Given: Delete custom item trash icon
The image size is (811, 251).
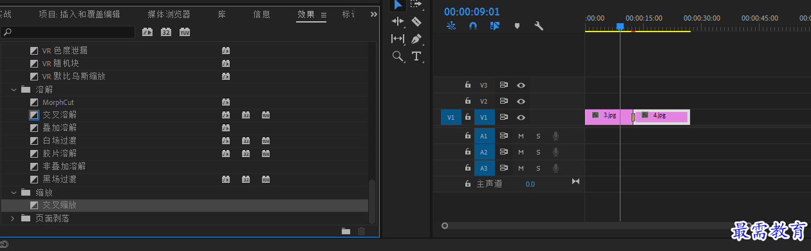Looking at the screenshot, I should point(361,231).
